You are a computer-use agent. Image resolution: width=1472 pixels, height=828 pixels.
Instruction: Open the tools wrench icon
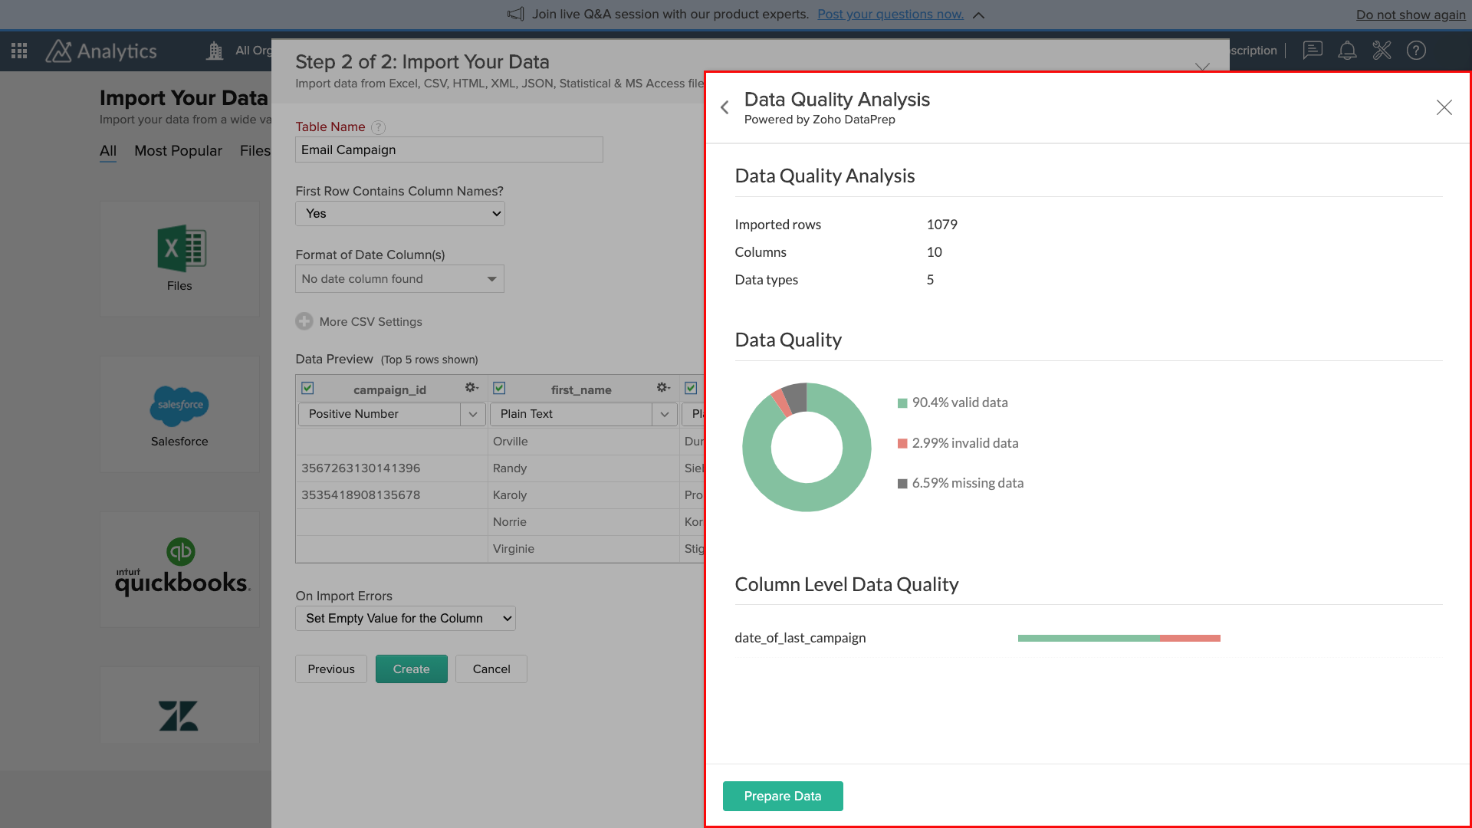point(1382,51)
